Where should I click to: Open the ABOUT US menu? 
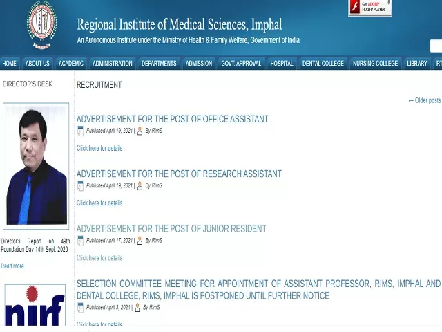pyautogui.click(x=37, y=63)
